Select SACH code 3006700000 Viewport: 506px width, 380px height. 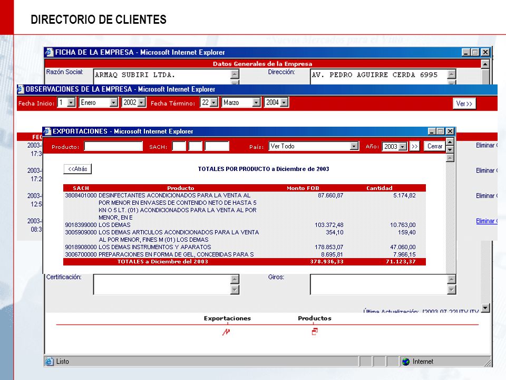81,254
